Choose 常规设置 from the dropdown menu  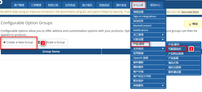pyautogui.click(x=148, y=12)
